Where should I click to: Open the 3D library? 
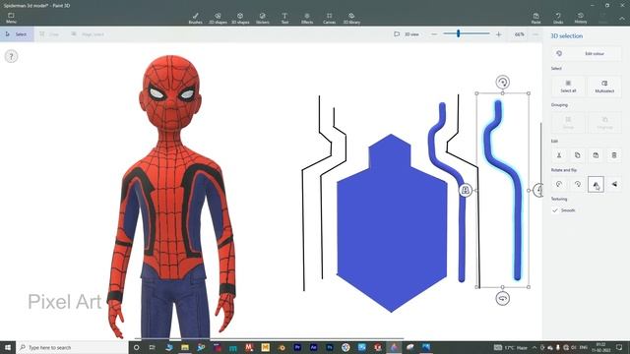coord(351,18)
